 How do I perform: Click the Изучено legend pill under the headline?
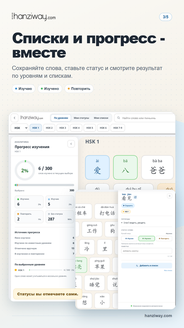[50, 89]
